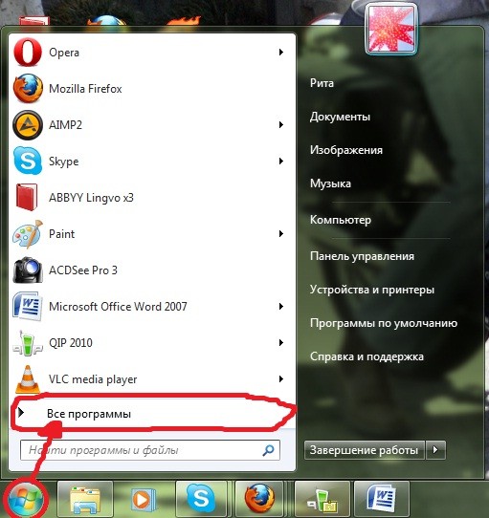Click the Windows Start orb

click(26, 500)
